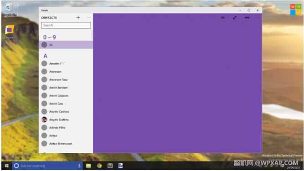Open ellipsis menu in contact detail toolbar
This screenshot has height=171, width=304.
click(258, 18)
